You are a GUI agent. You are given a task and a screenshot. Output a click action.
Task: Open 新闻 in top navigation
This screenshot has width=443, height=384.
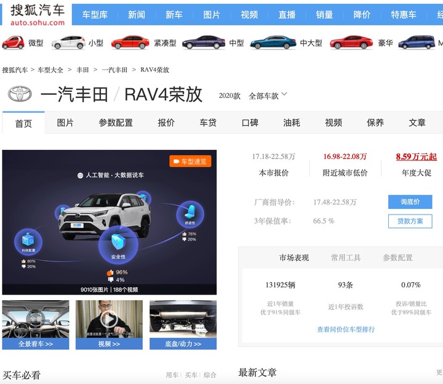pos(137,15)
